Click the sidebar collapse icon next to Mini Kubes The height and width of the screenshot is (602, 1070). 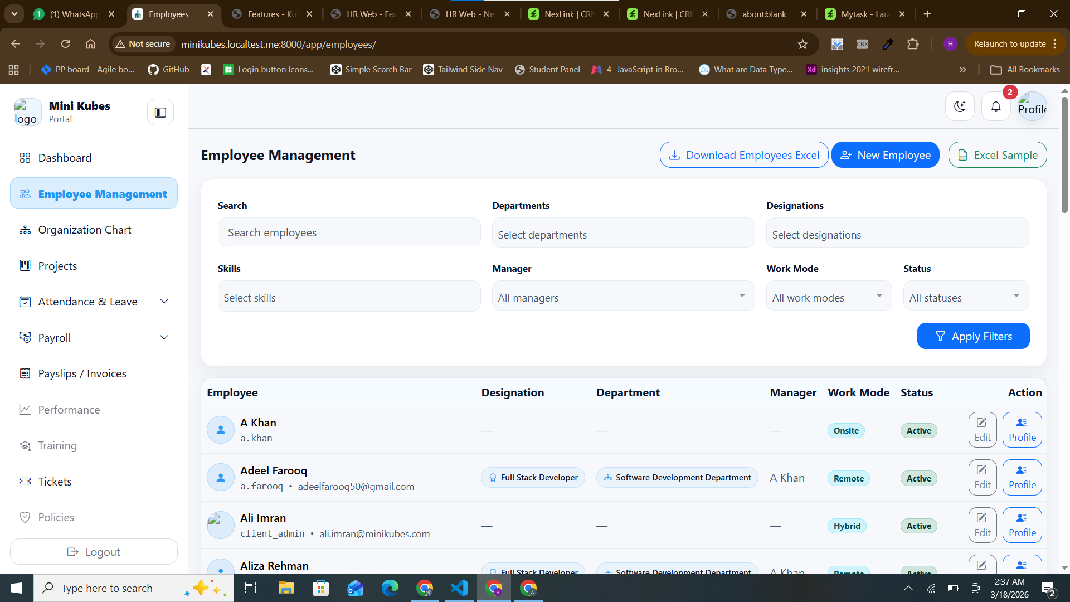coord(160,112)
